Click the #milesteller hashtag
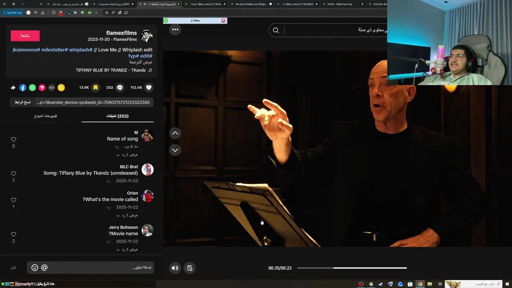The width and height of the screenshot is (512, 288). pos(54,50)
